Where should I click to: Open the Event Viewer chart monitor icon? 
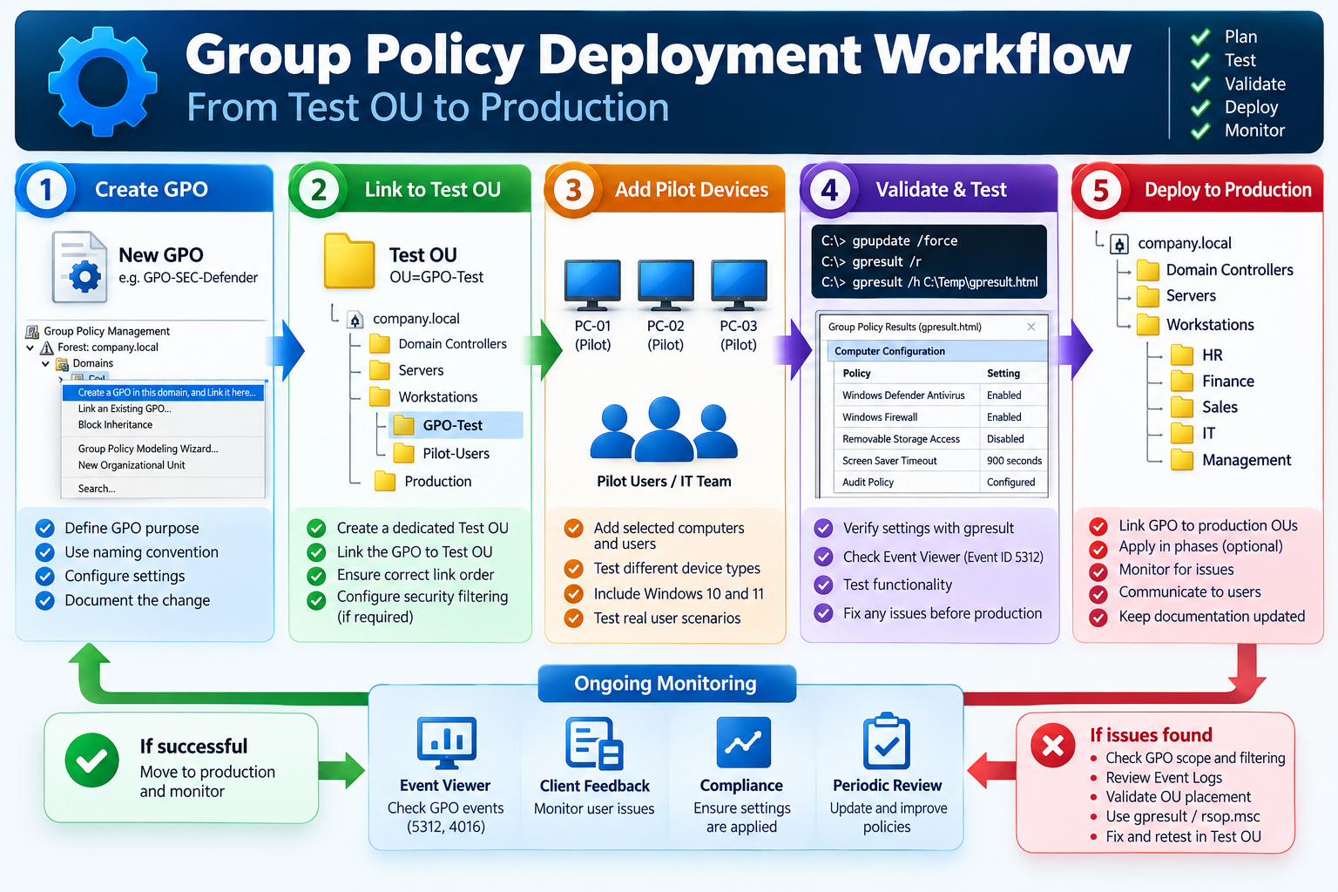tap(447, 743)
